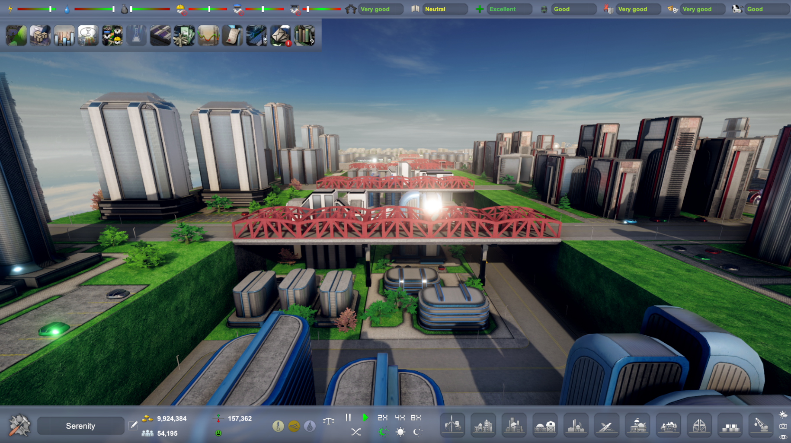Toggle the water drop overlay
This screenshot has width=791, height=443.
click(310, 426)
